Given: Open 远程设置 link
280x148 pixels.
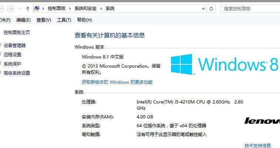Looking at the screenshot, I should (x=13, y=55).
